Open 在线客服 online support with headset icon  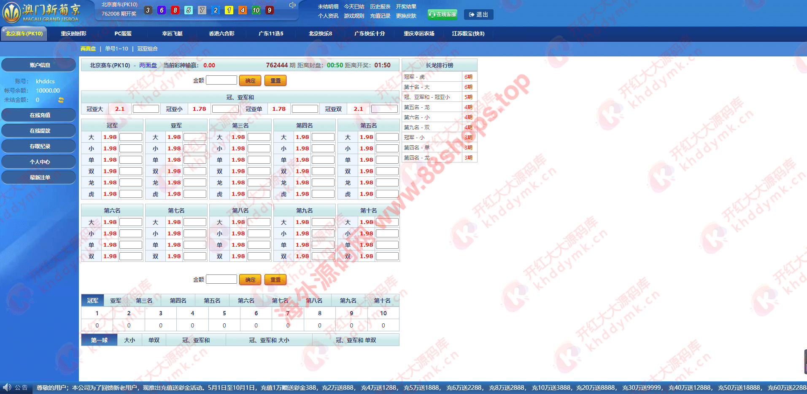click(442, 14)
